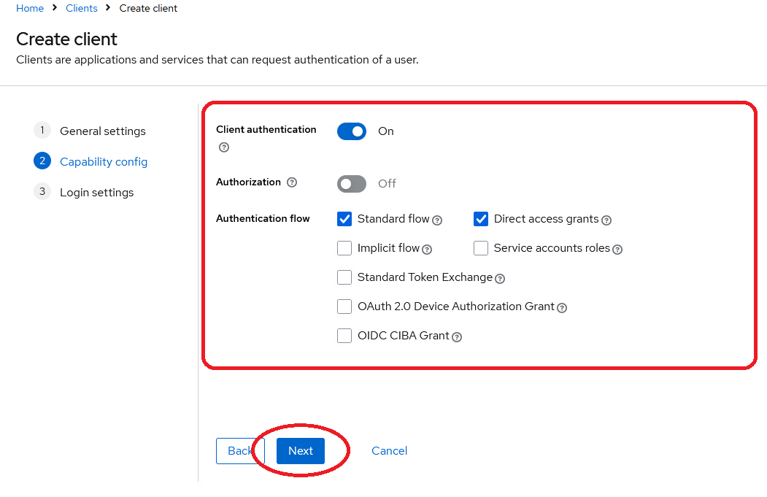Open help for Client authentication
Screen dimensions: 767x497
(223, 147)
